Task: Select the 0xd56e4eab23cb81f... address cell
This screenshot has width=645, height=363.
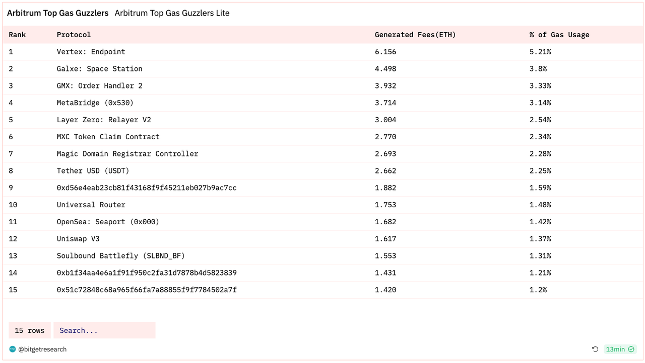Action: 147,188
